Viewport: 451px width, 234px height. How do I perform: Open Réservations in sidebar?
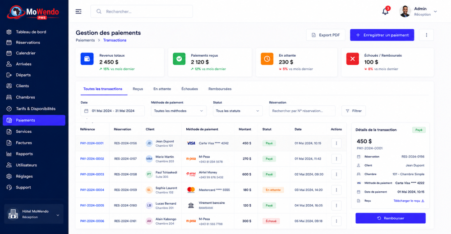point(34,42)
